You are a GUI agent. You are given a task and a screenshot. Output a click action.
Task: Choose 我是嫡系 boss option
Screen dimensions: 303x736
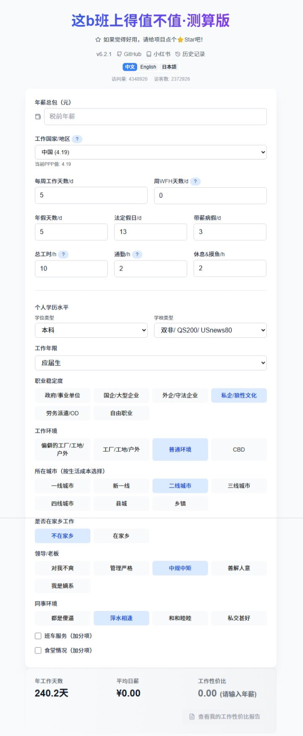62,586
